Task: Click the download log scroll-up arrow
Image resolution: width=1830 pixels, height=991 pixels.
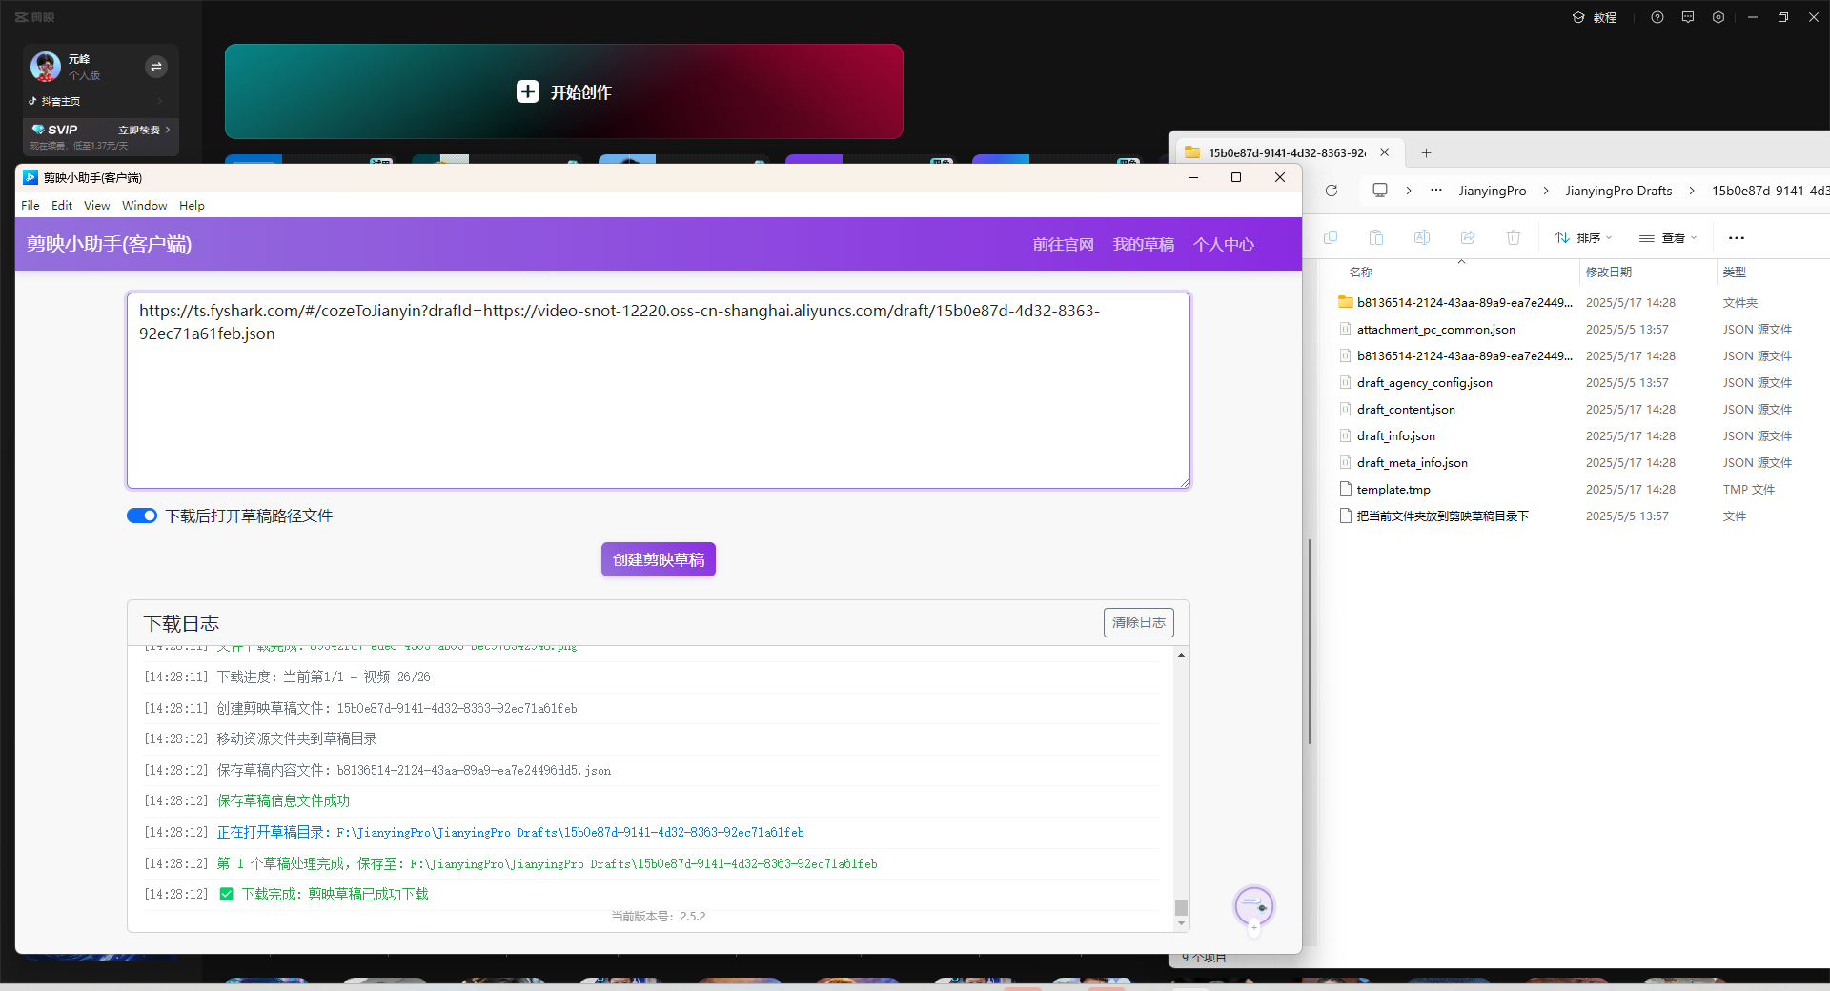Action: point(1181,655)
